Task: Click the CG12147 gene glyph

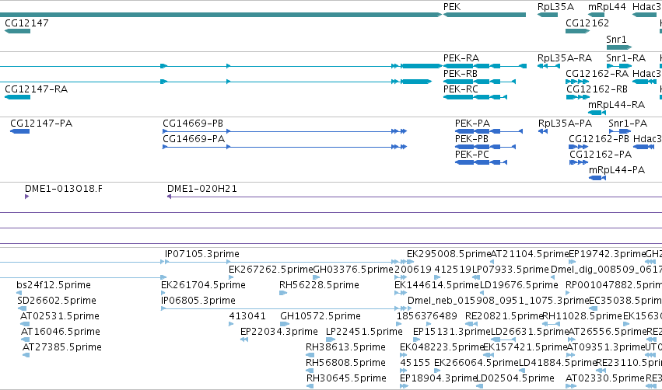Action: click(17, 31)
